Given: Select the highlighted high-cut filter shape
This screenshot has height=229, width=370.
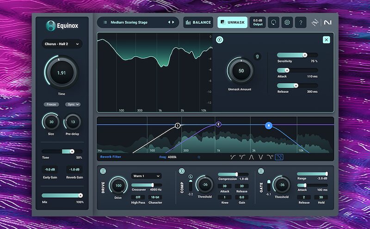Looking at the screenshot, I should pyautogui.click(x=279, y=157).
